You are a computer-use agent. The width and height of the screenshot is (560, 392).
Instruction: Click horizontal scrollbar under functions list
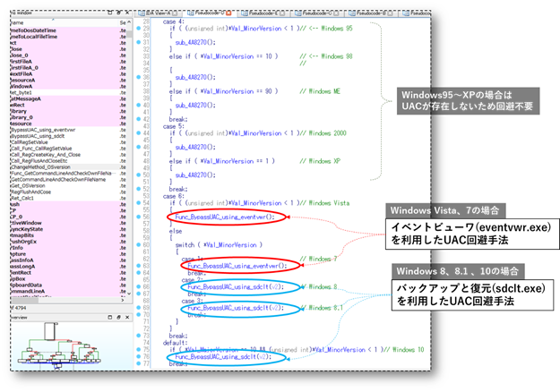point(63,301)
